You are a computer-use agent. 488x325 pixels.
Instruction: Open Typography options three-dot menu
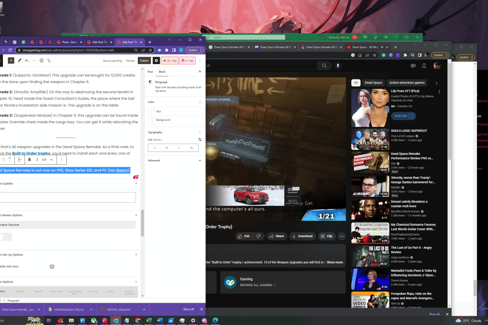click(200, 132)
